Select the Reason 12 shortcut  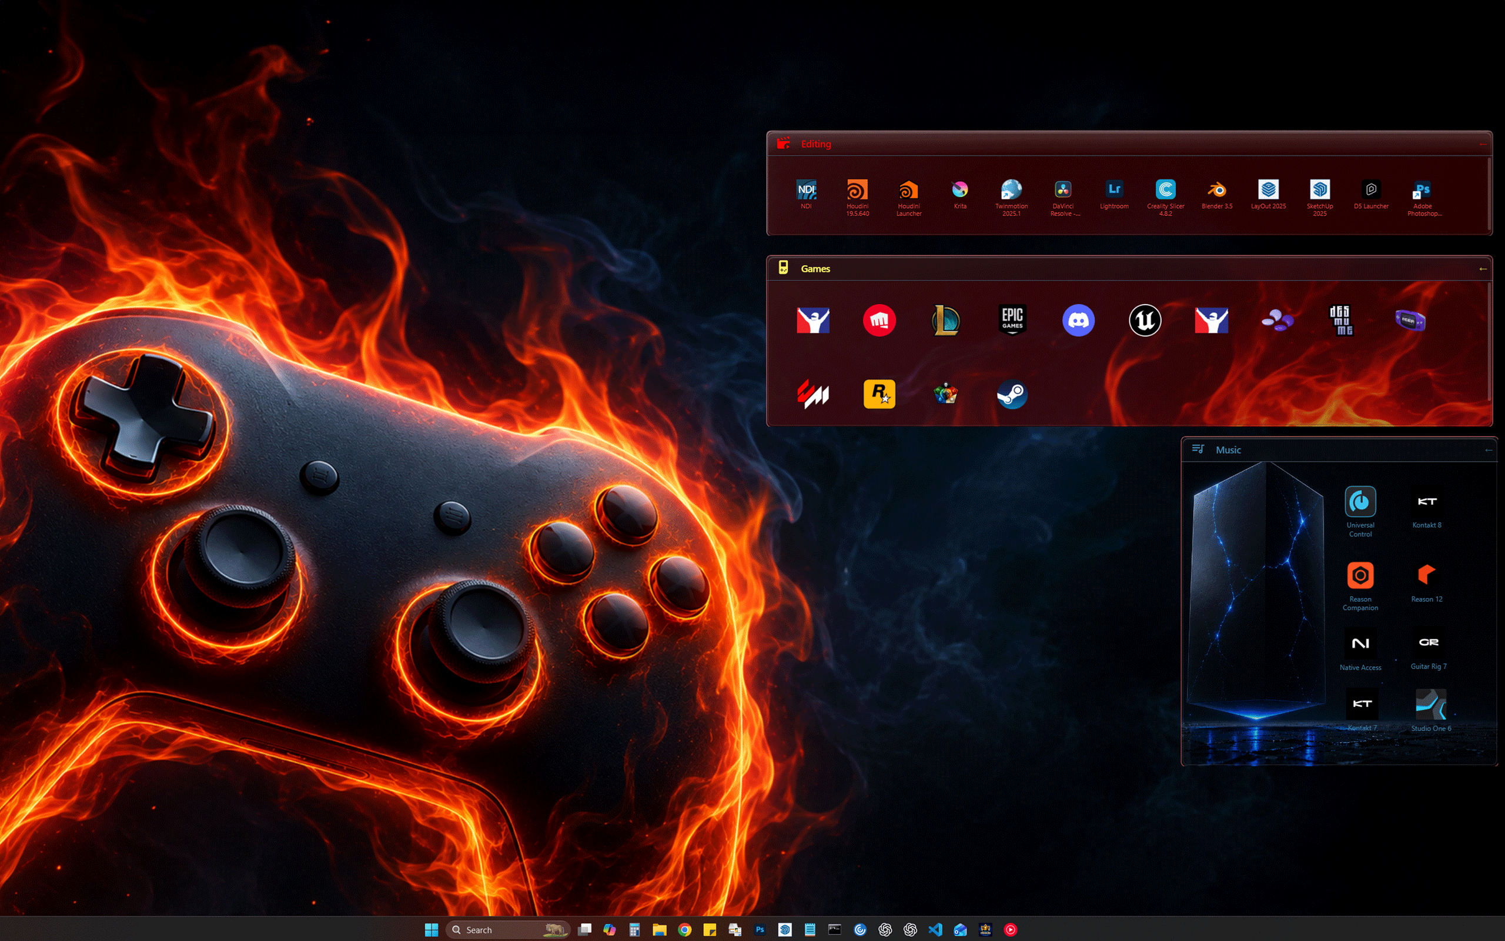point(1427,582)
